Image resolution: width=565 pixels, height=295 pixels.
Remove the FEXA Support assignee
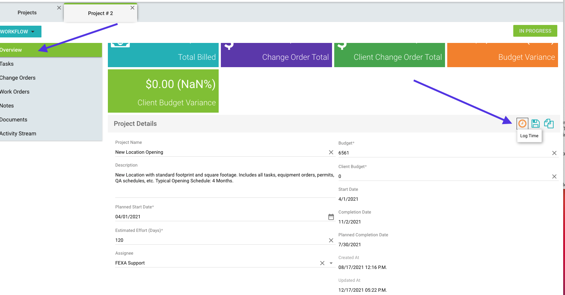tap(322, 263)
